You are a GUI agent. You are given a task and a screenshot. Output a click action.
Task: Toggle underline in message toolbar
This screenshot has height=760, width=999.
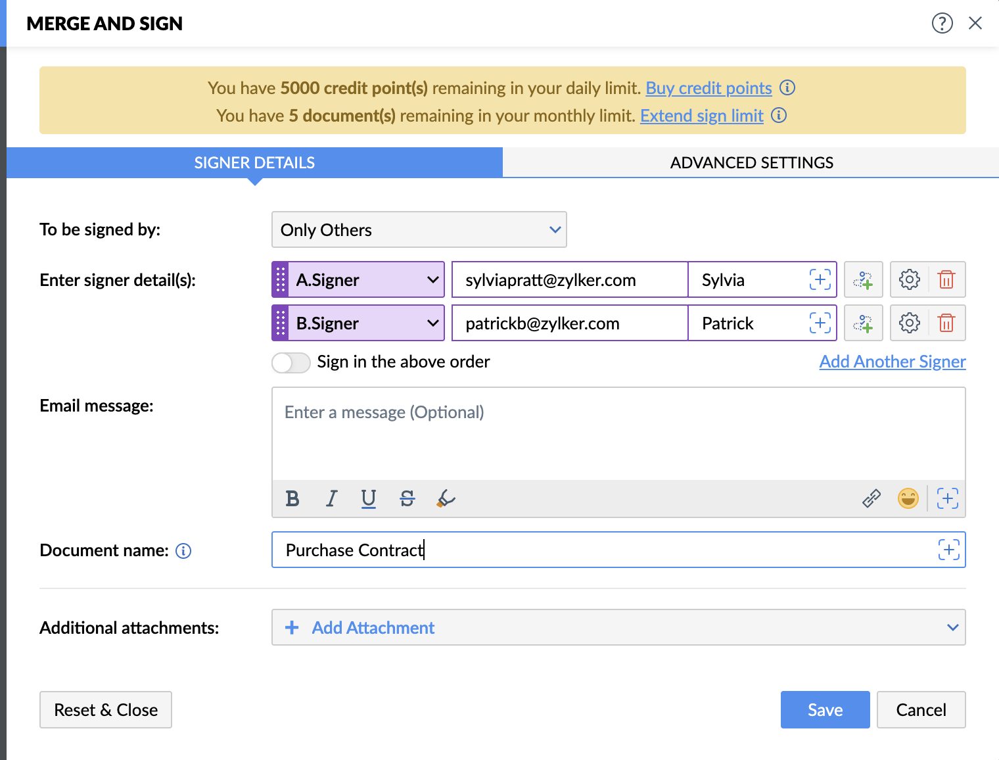[x=369, y=499]
